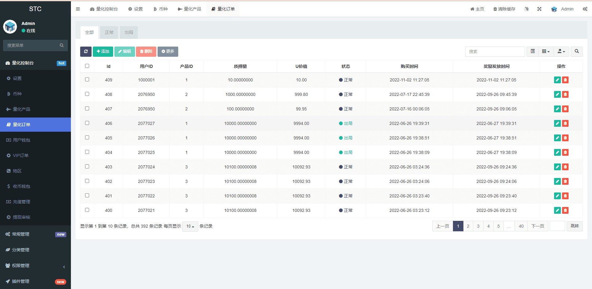Click the hamburger menu toggle icon
The image size is (592, 289).
coord(78,9)
